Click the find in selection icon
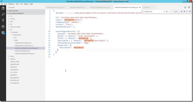Screen dimensions: 193x102 pyautogui.click(x=187, y=11)
